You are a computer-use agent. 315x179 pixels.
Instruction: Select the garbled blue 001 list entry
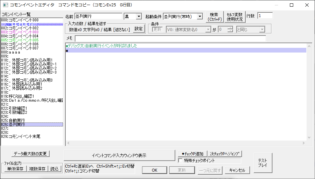point(32,24)
